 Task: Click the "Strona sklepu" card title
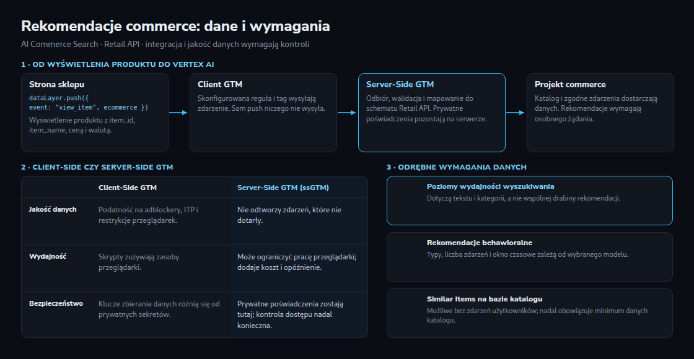coord(56,84)
